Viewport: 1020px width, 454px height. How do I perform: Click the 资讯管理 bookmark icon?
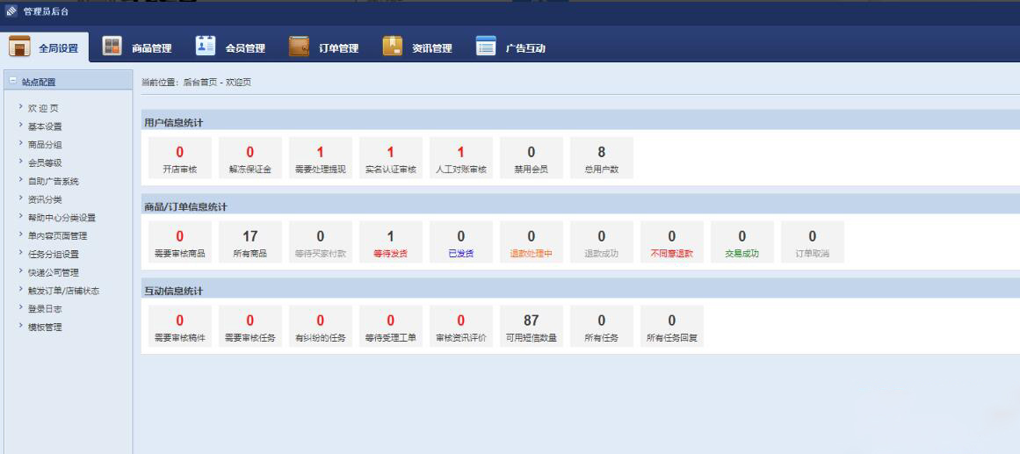click(392, 47)
